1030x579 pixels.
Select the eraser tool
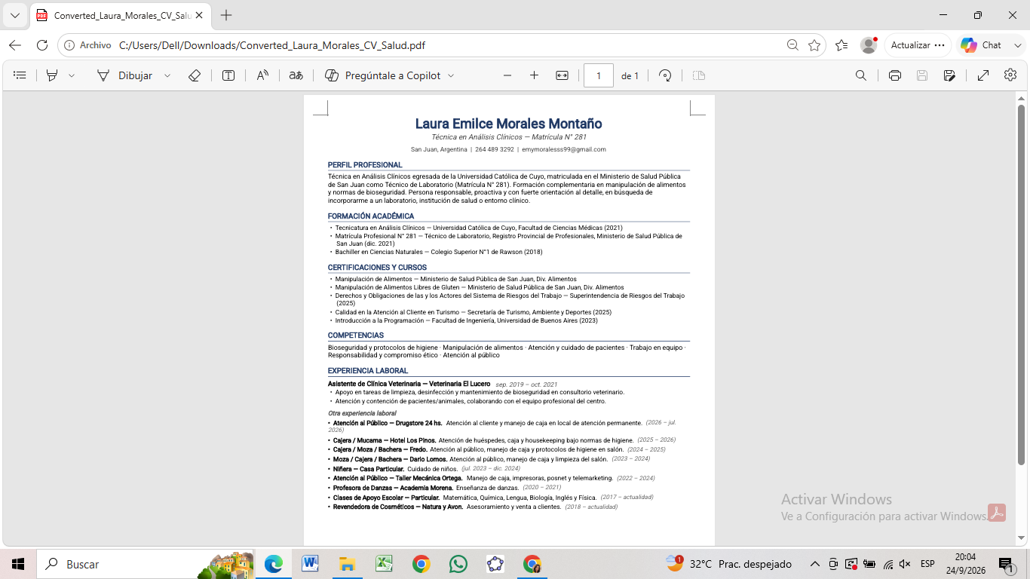195,75
